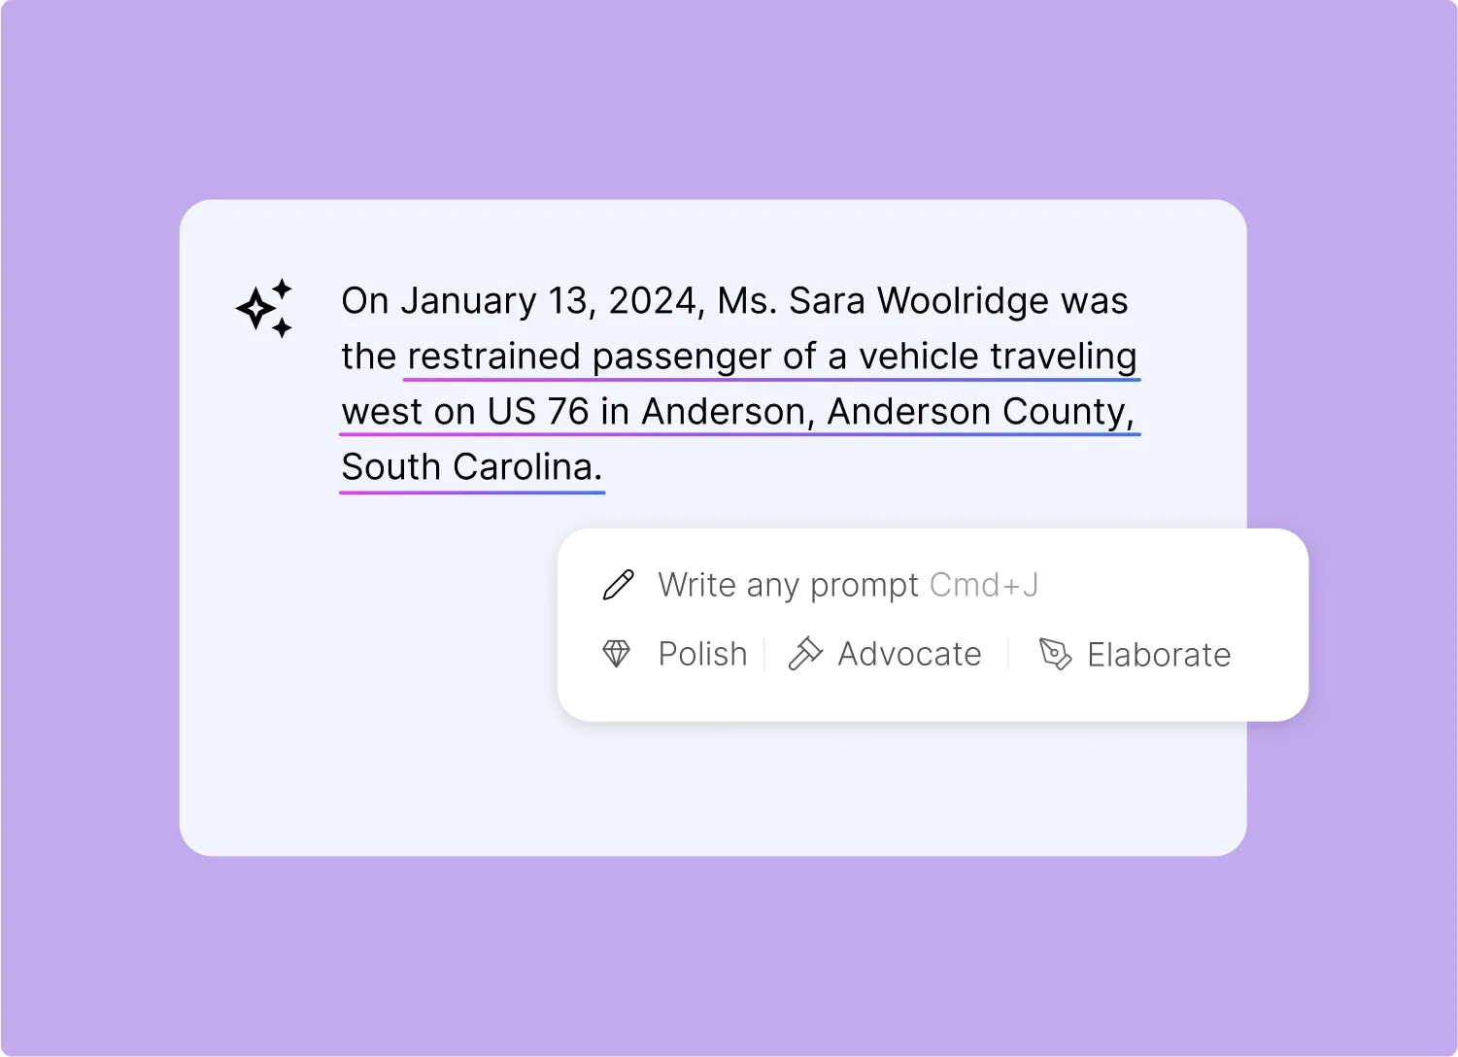
Task: Click the underlined "South Carolina." text
Action: [x=471, y=467]
